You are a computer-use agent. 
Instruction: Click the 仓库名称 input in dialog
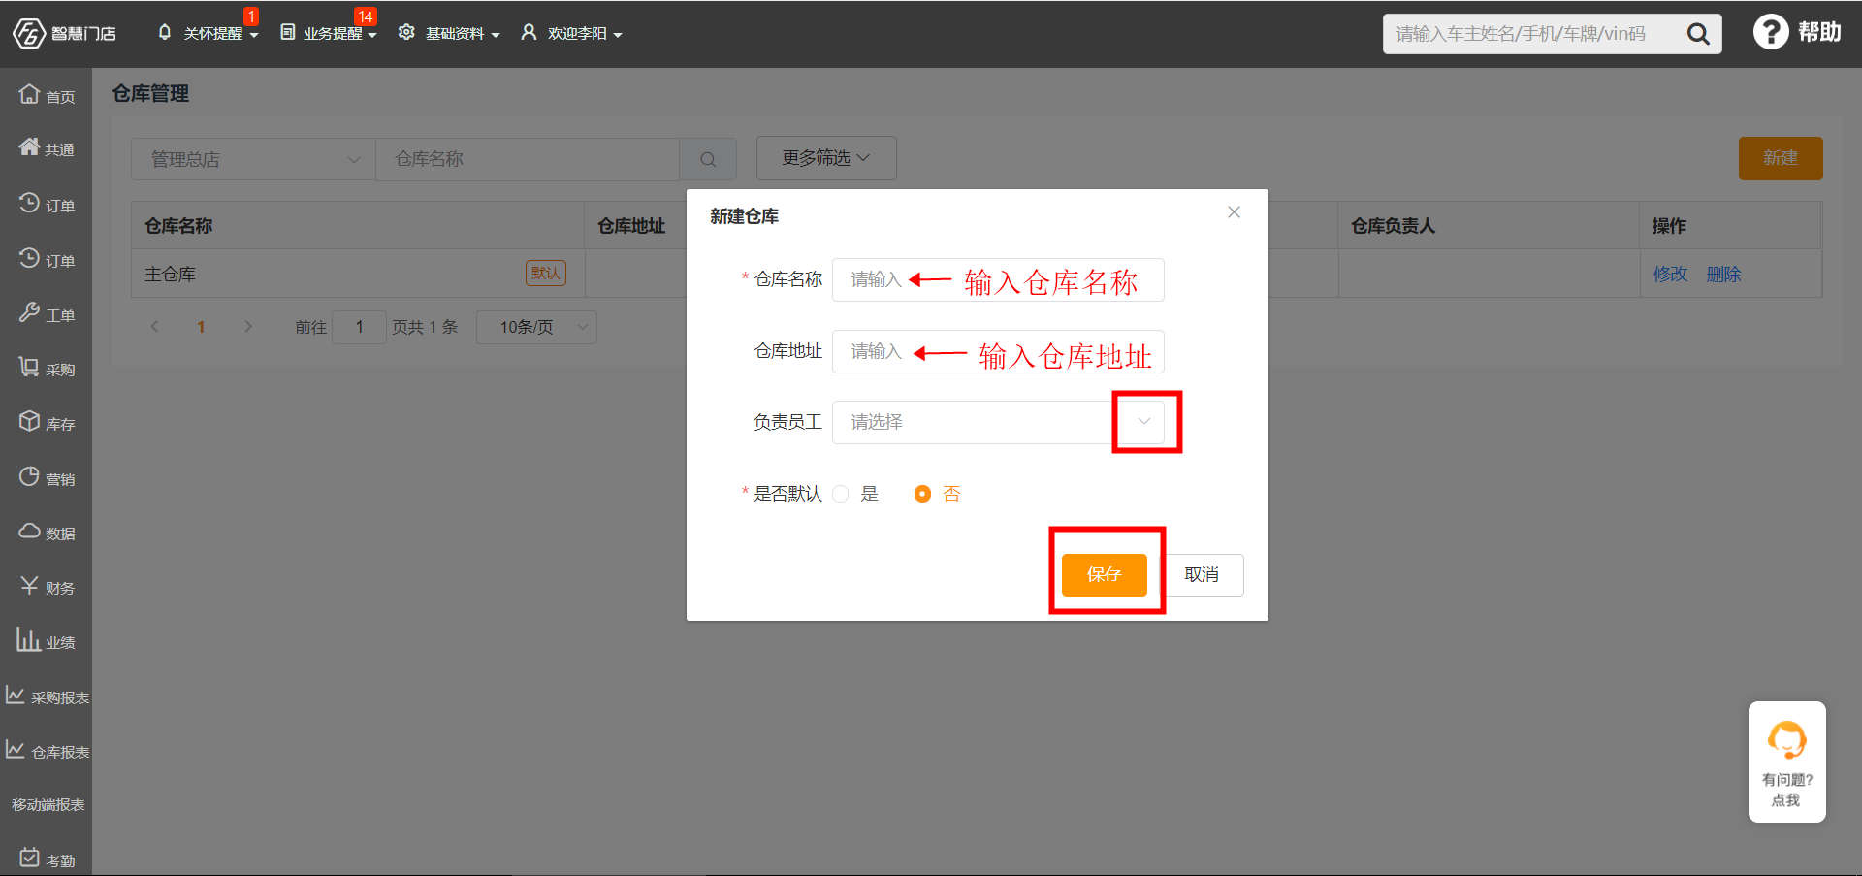(998, 280)
